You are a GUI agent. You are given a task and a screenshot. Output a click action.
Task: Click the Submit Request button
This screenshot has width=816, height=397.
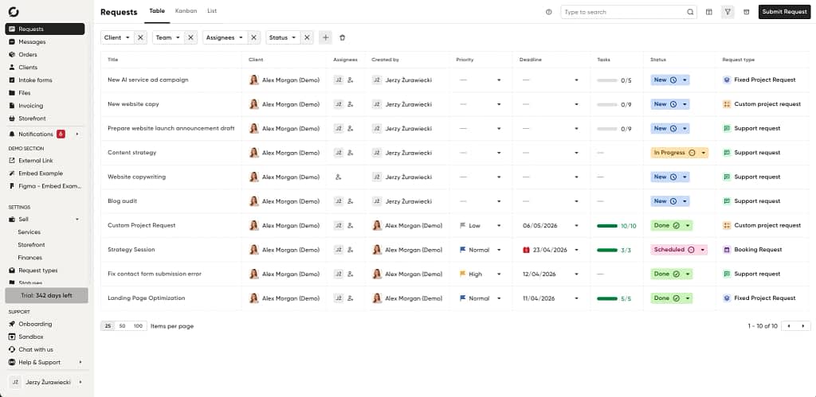(784, 12)
